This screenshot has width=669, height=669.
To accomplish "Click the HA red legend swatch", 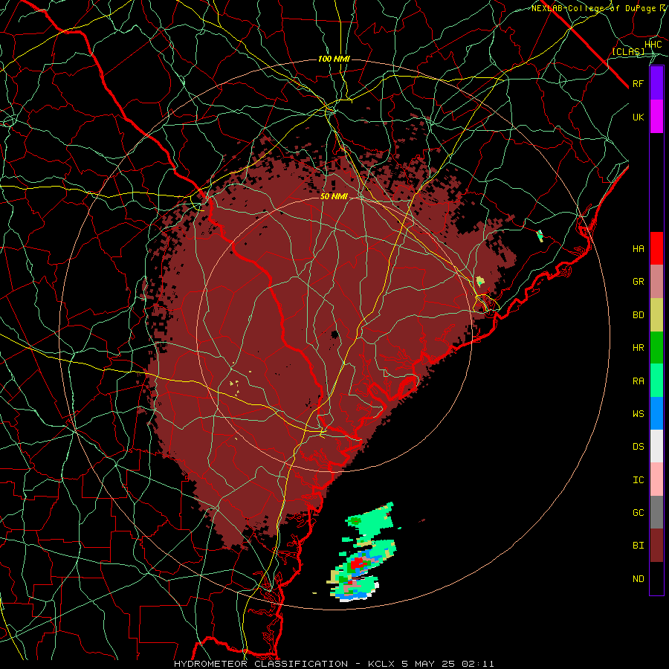I will pyautogui.click(x=656, y=248).
